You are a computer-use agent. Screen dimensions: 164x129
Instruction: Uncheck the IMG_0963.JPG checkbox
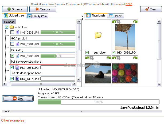[12, 56]
